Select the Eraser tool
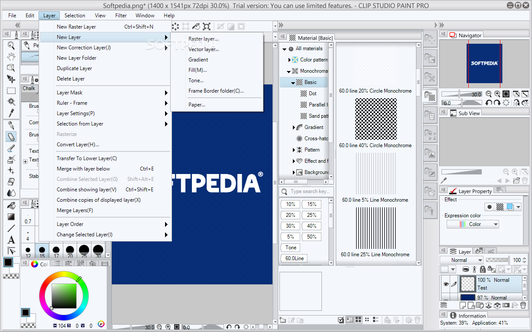Screen dimensions: 532x332 pyautogui.click(x=11, y=182)
